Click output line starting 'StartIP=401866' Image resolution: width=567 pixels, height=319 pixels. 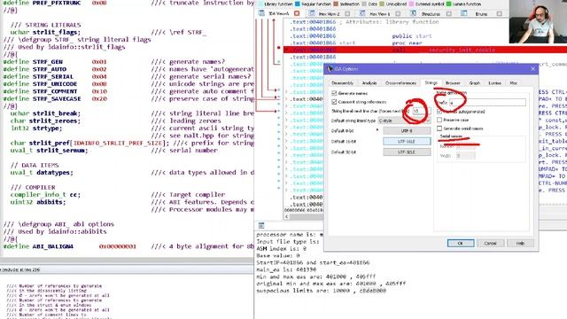click(313, 262)
